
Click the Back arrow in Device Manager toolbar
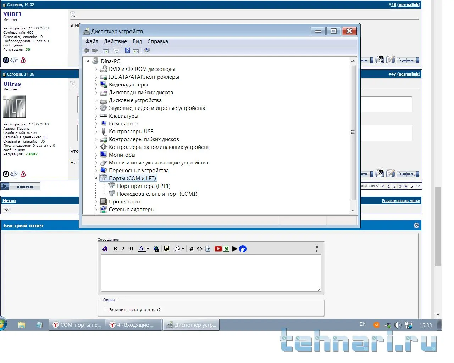click(x=87, y=50)
